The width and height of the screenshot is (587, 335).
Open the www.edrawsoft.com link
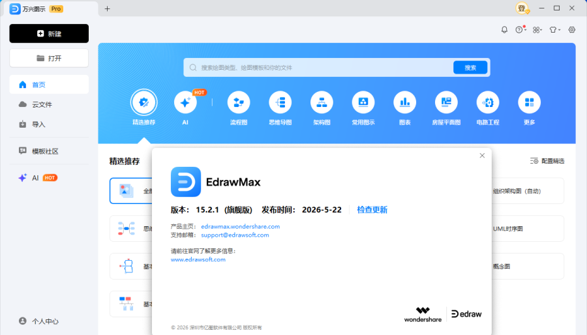[x=198, y=259]
